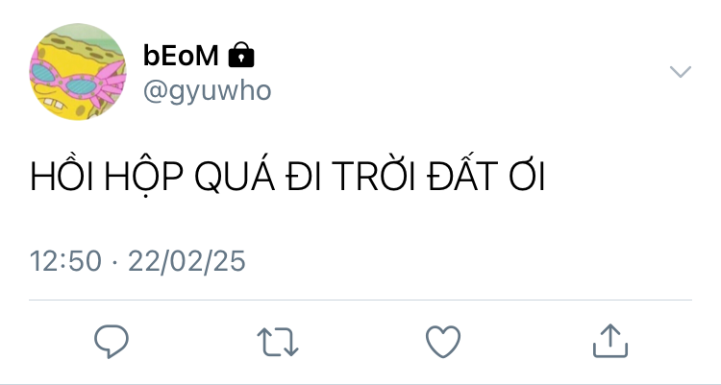Expand tweet options with the chevron arrow
Viewport: 721px width, 385px height.
click(681, 72)
